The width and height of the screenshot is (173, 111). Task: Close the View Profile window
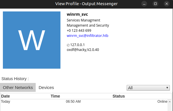coord(167,4)
